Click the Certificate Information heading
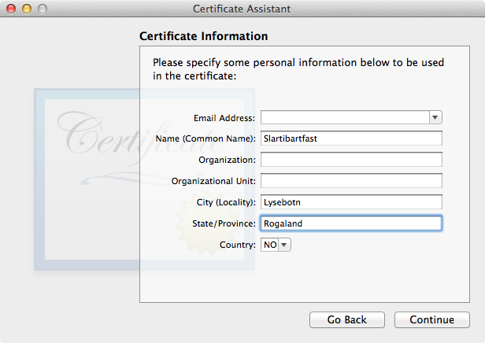Screen dimensions: 485x343 pos(203,36)
